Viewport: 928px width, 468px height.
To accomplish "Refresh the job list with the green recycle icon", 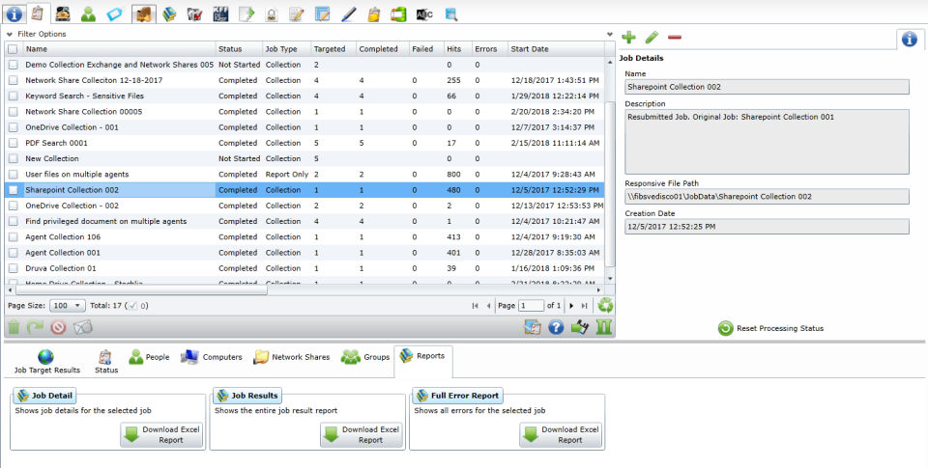I will (605, 306).
